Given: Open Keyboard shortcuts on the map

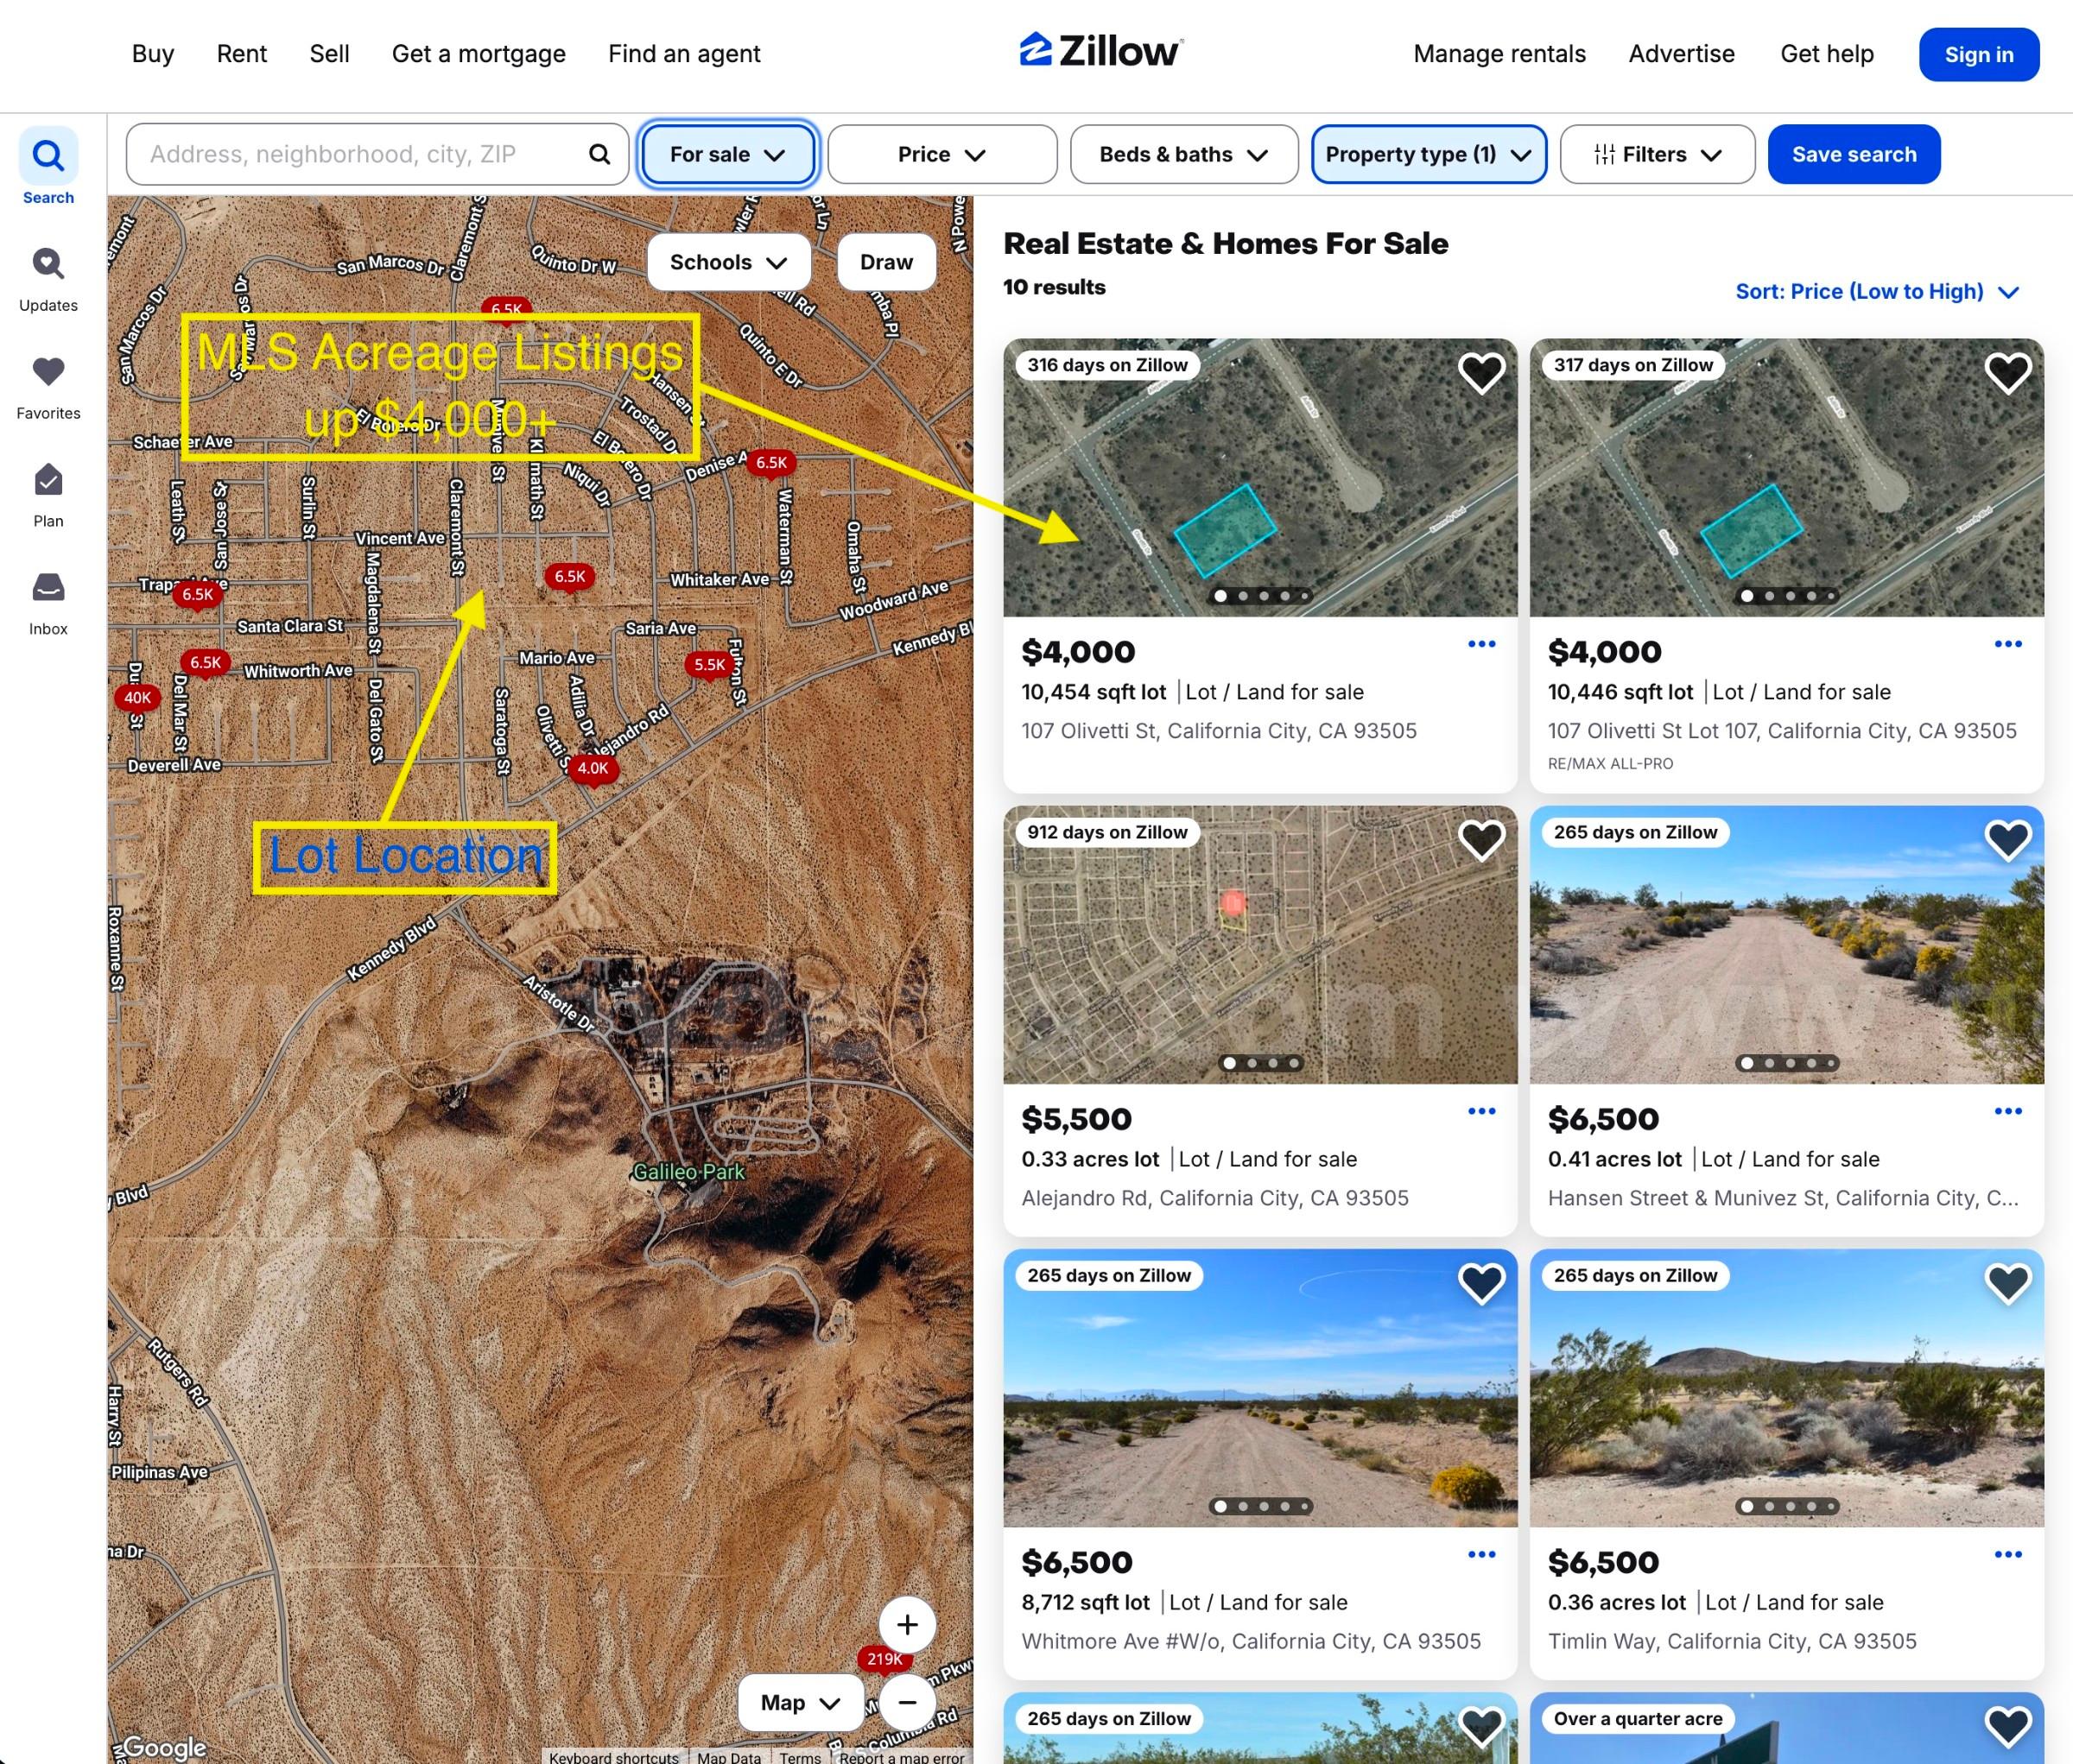Looking at the screenshot, I should (613, 1757).
